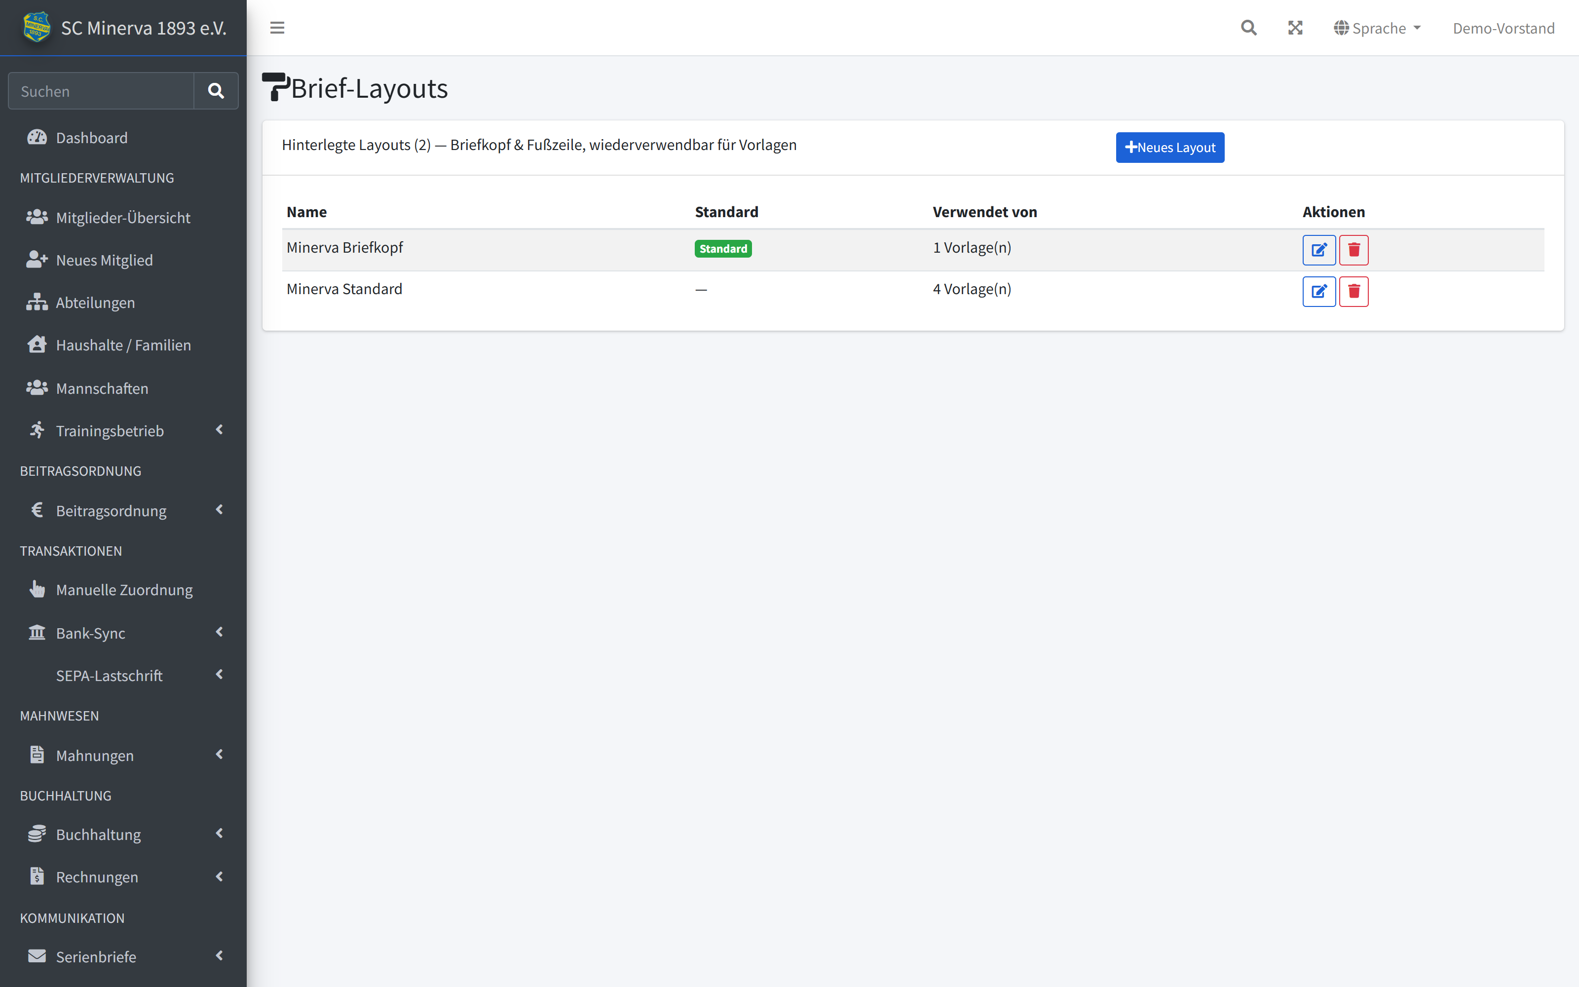
Task: Open the Dashboard menu item
Action: 123,138
